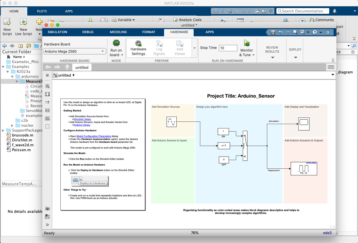Click New Script in MATLAB Home tab
The image size is (358, 243).
(7, 27)
